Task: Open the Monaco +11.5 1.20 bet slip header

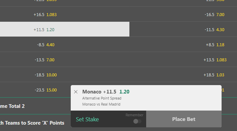Action: [106, 92]
